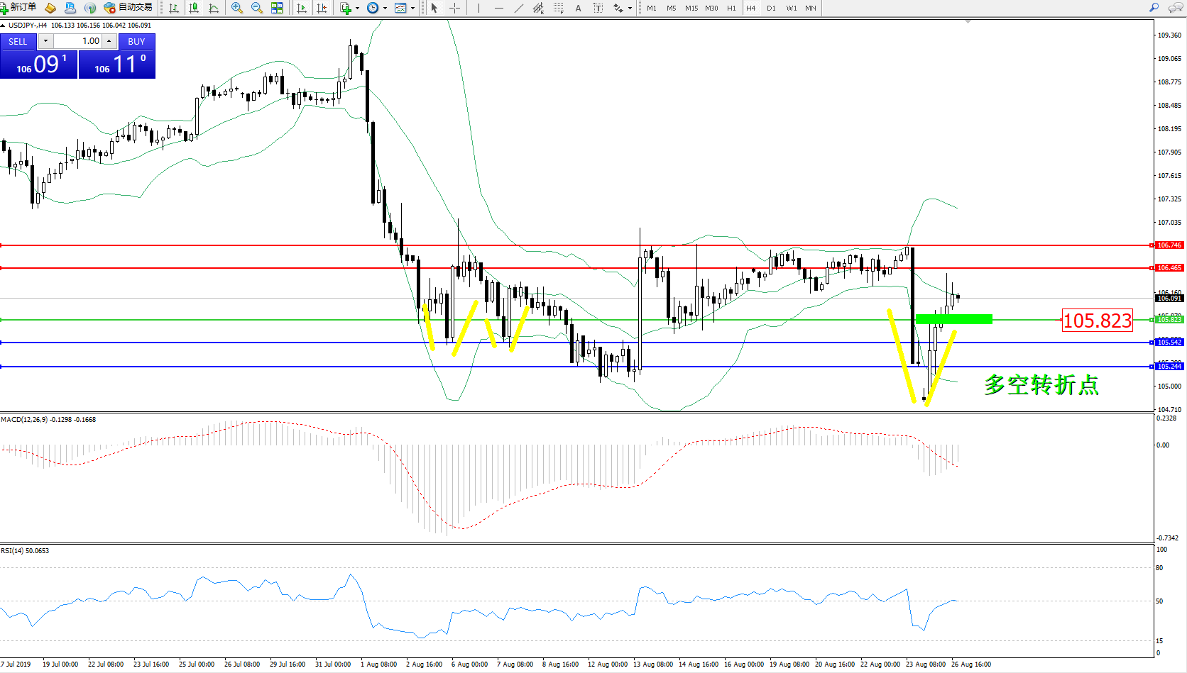The height and width of the screenshot is (673, 1187).
Task: Click the Zoom In magnifier icon
Action: coord(237,8)
